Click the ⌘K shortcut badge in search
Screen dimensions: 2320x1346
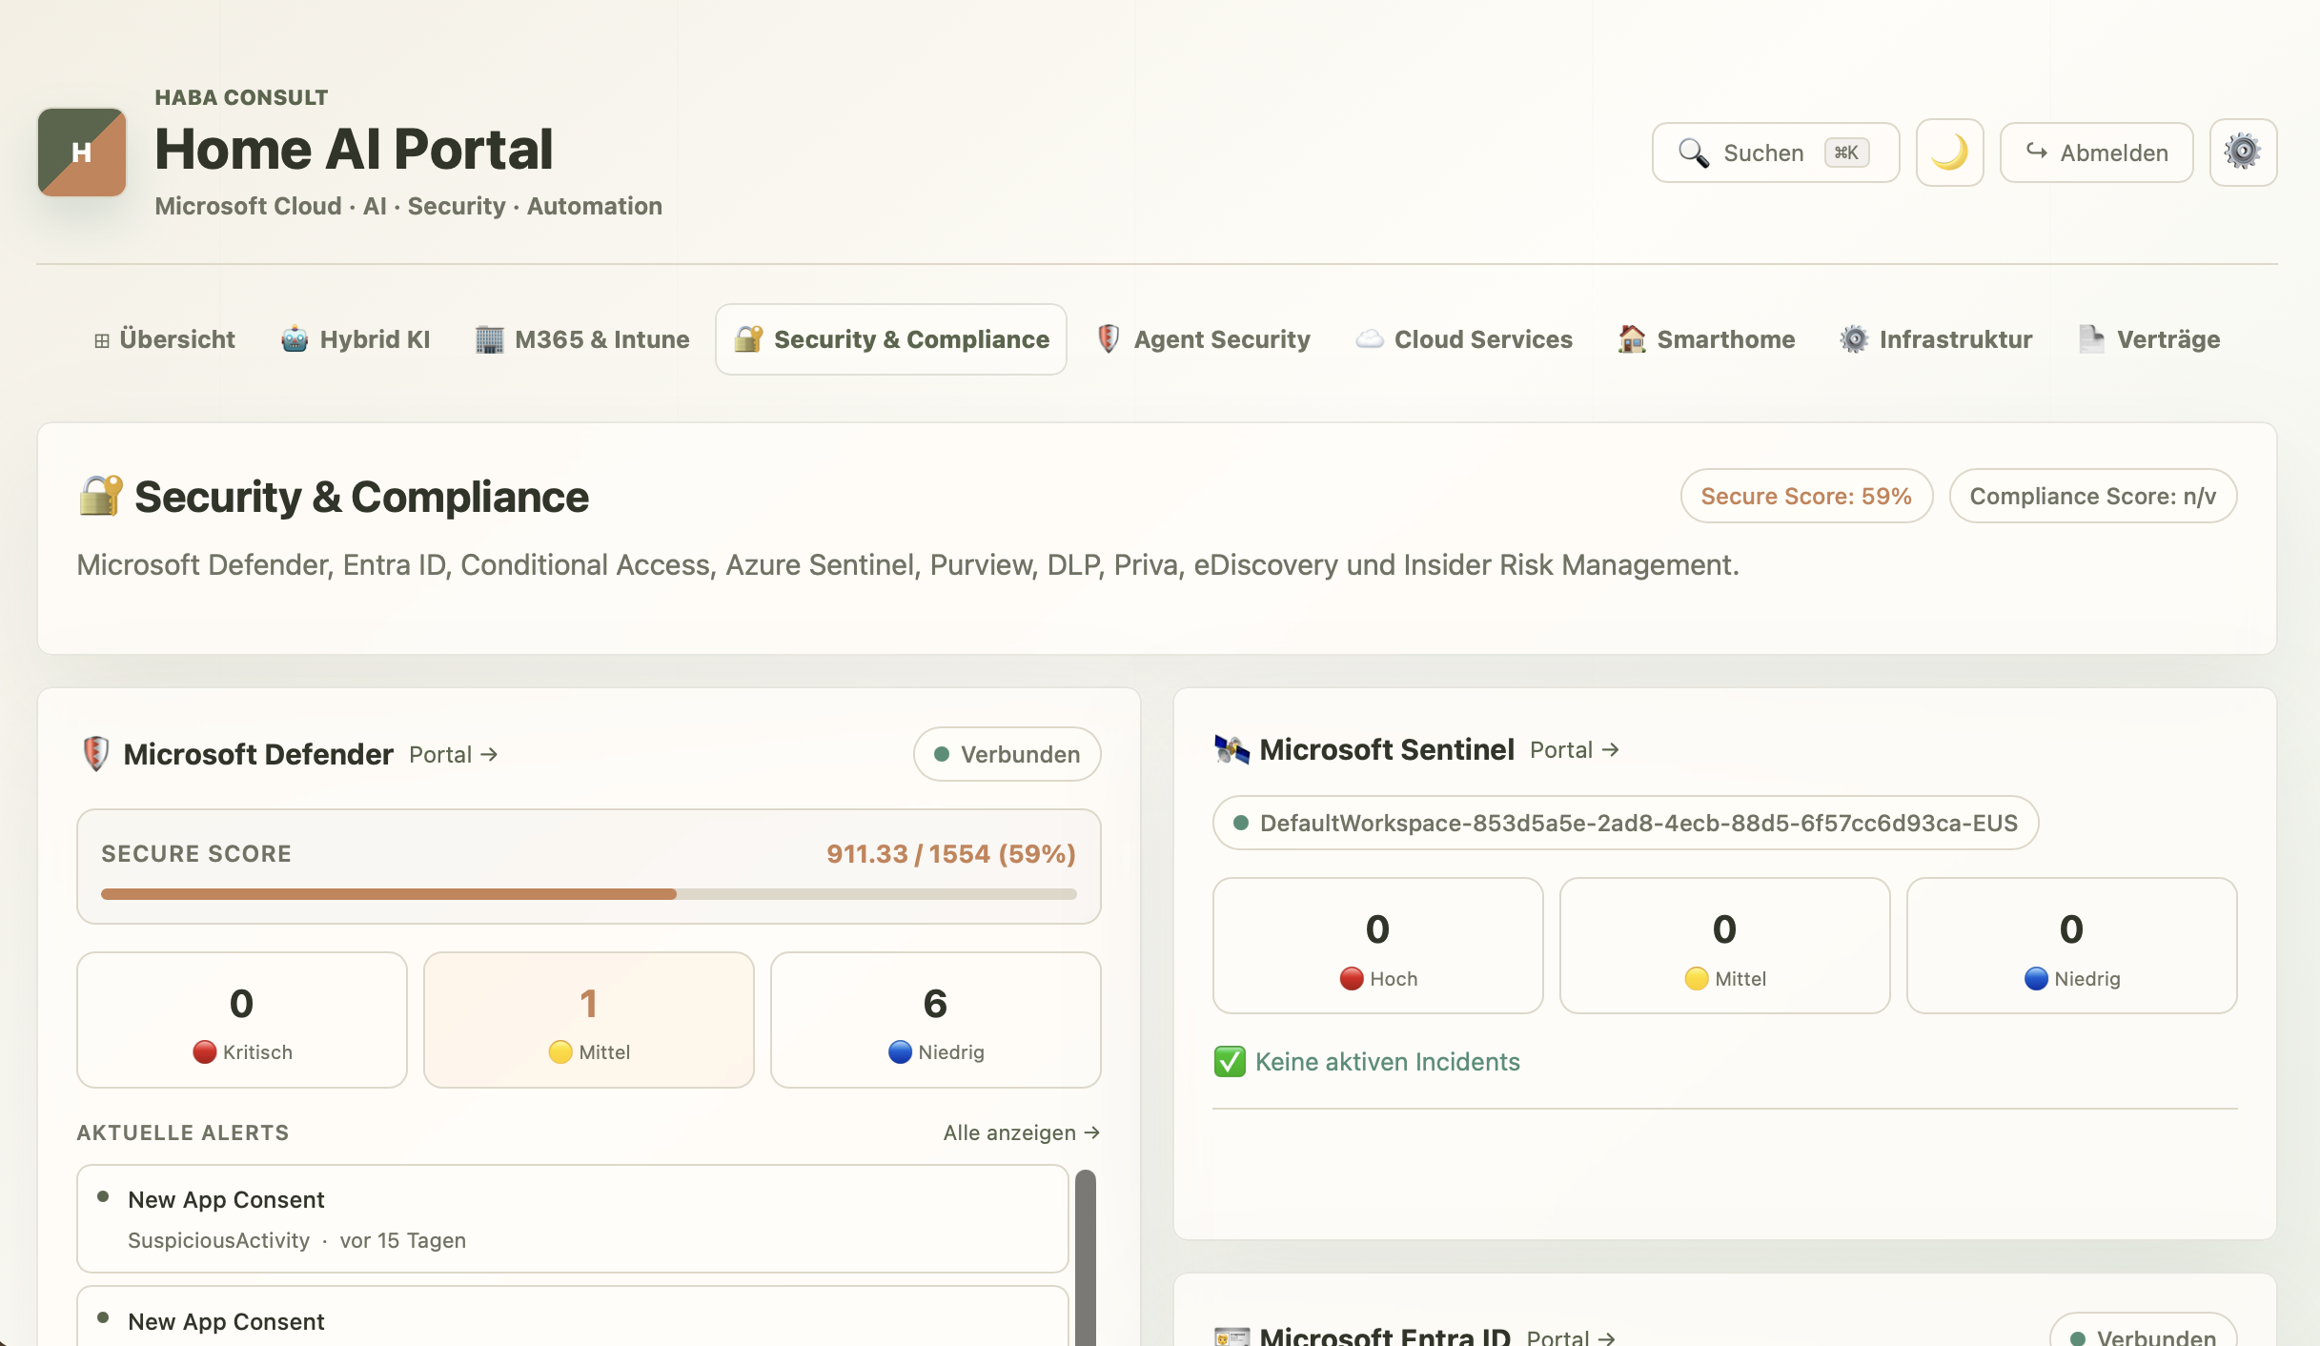point(1846,153)
